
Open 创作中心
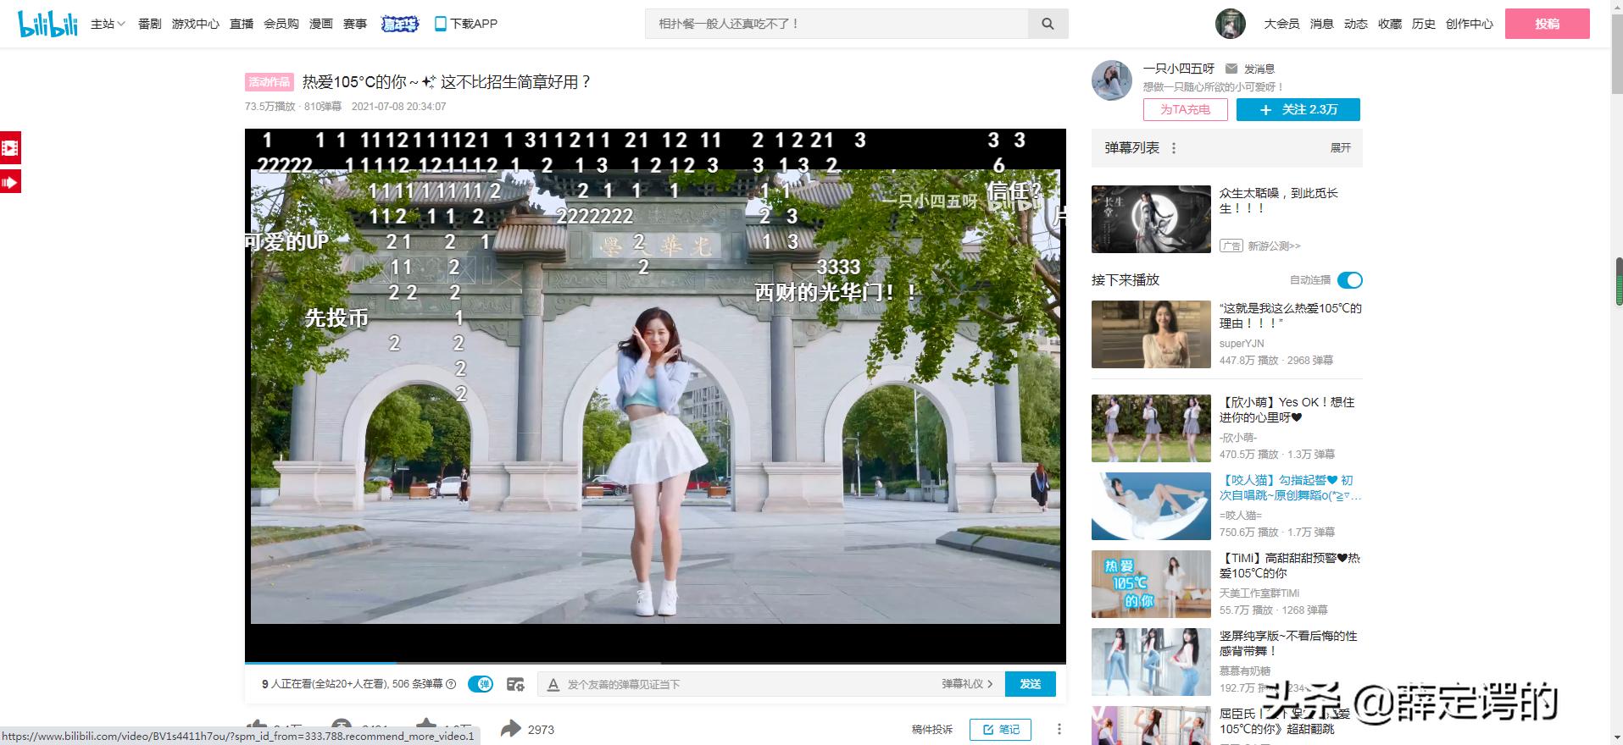point(1470,24)
